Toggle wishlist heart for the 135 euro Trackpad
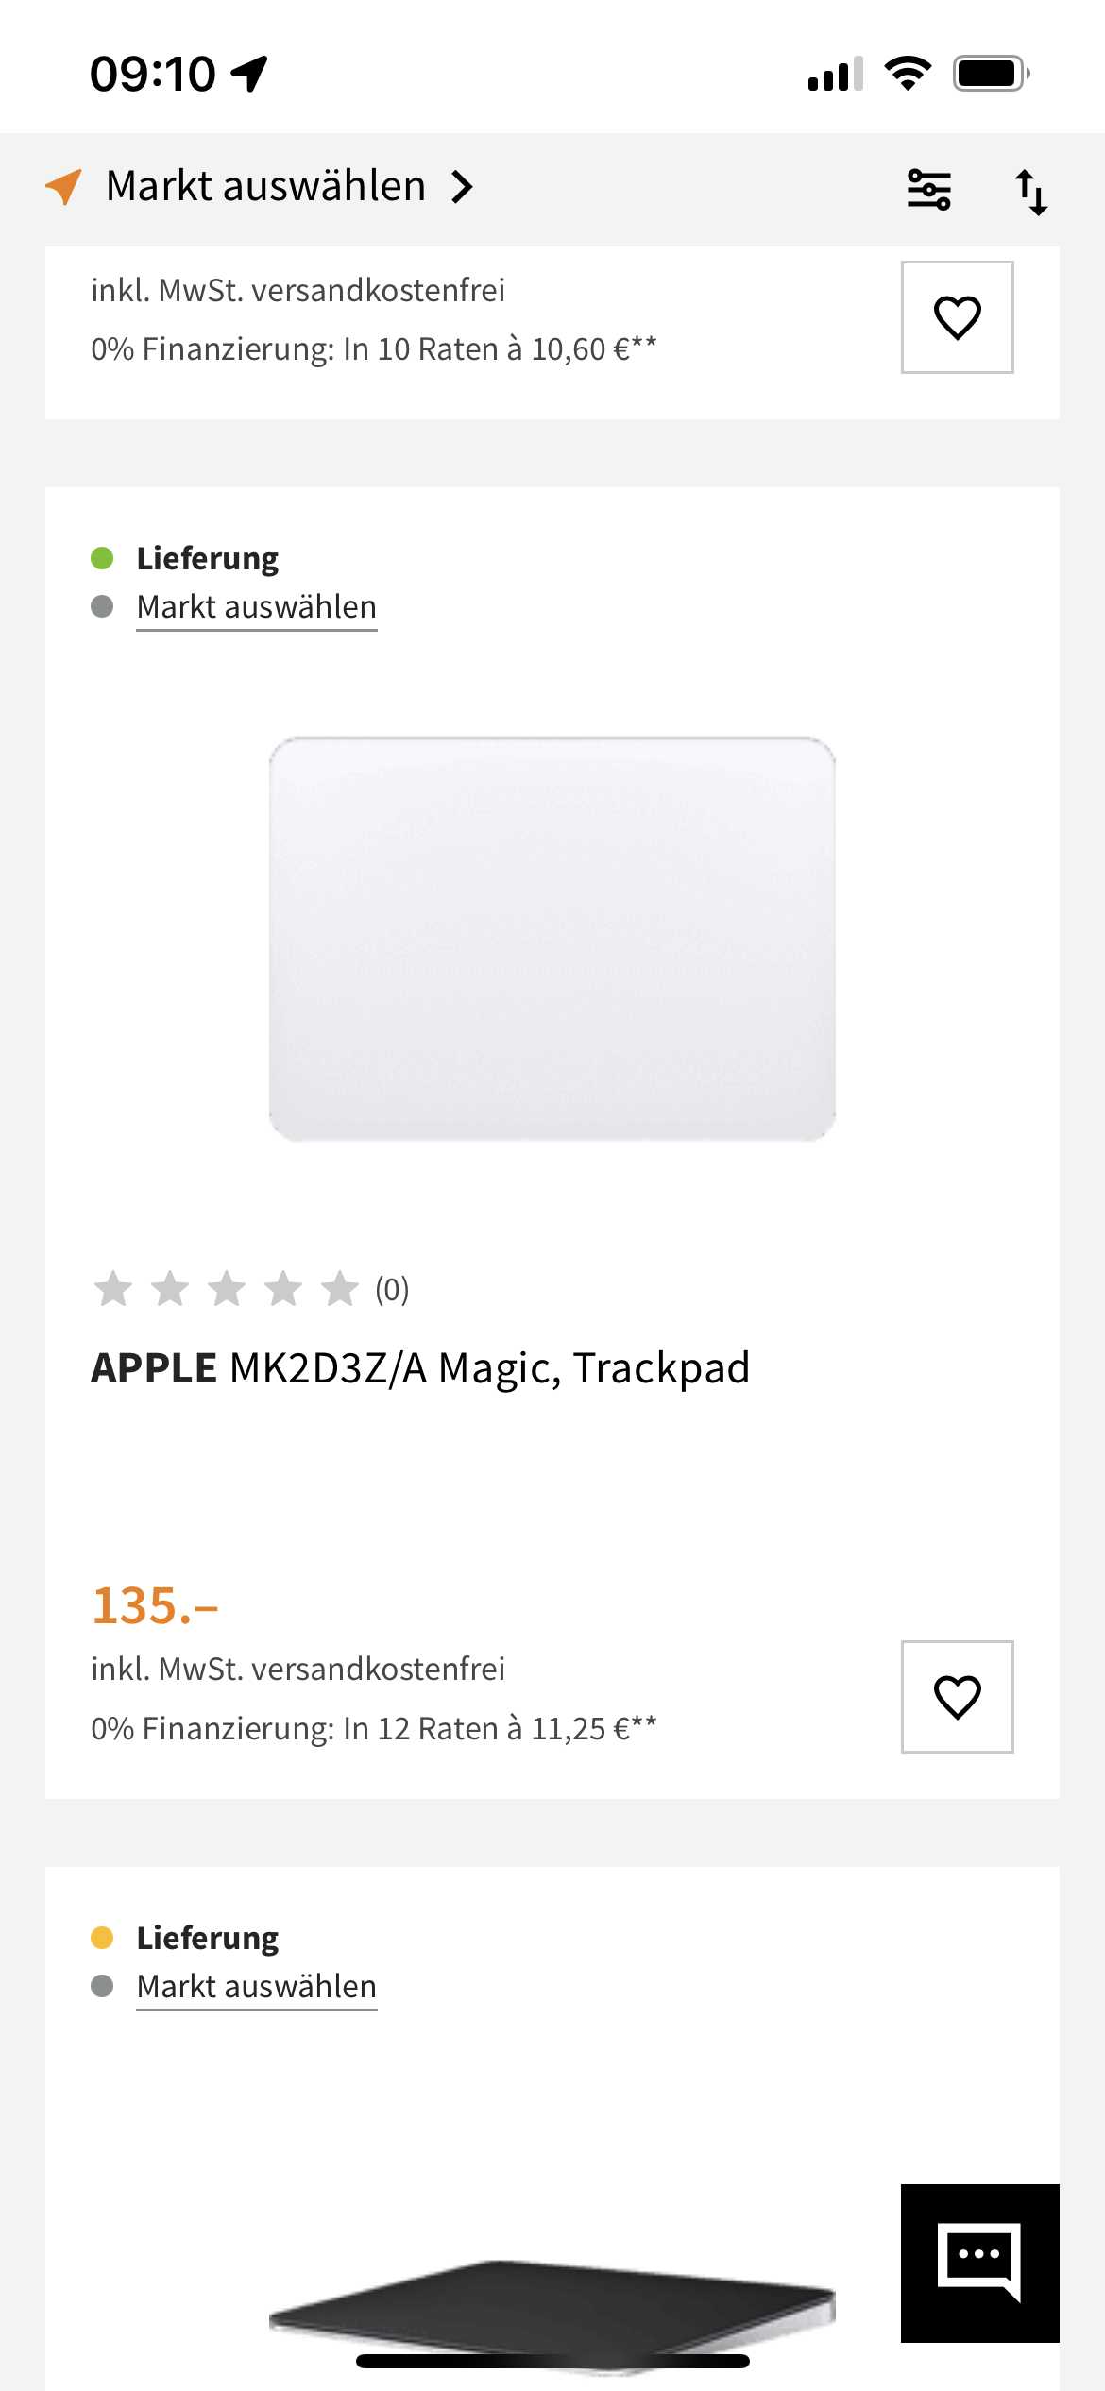 point(957,1696)
